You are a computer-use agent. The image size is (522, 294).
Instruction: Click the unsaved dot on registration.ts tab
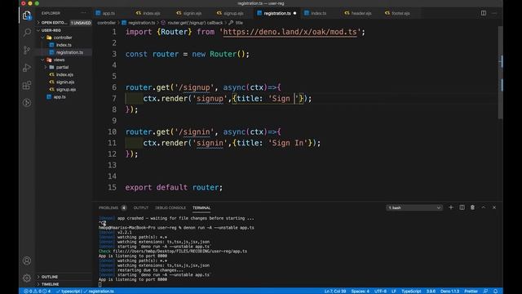click(x=294, y=13)
